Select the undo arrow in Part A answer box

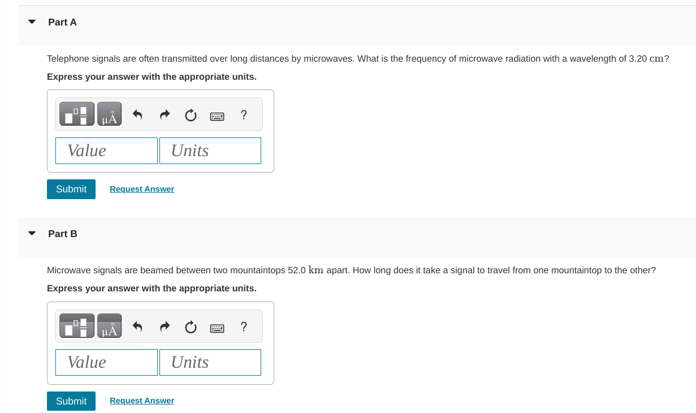click(x=136, y=114)
